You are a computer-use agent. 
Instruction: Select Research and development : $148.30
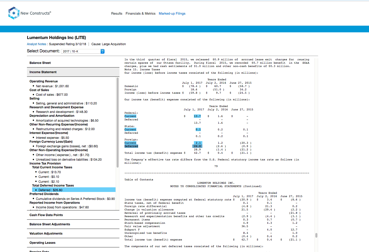pyautogui.click(x=62, y=112)
